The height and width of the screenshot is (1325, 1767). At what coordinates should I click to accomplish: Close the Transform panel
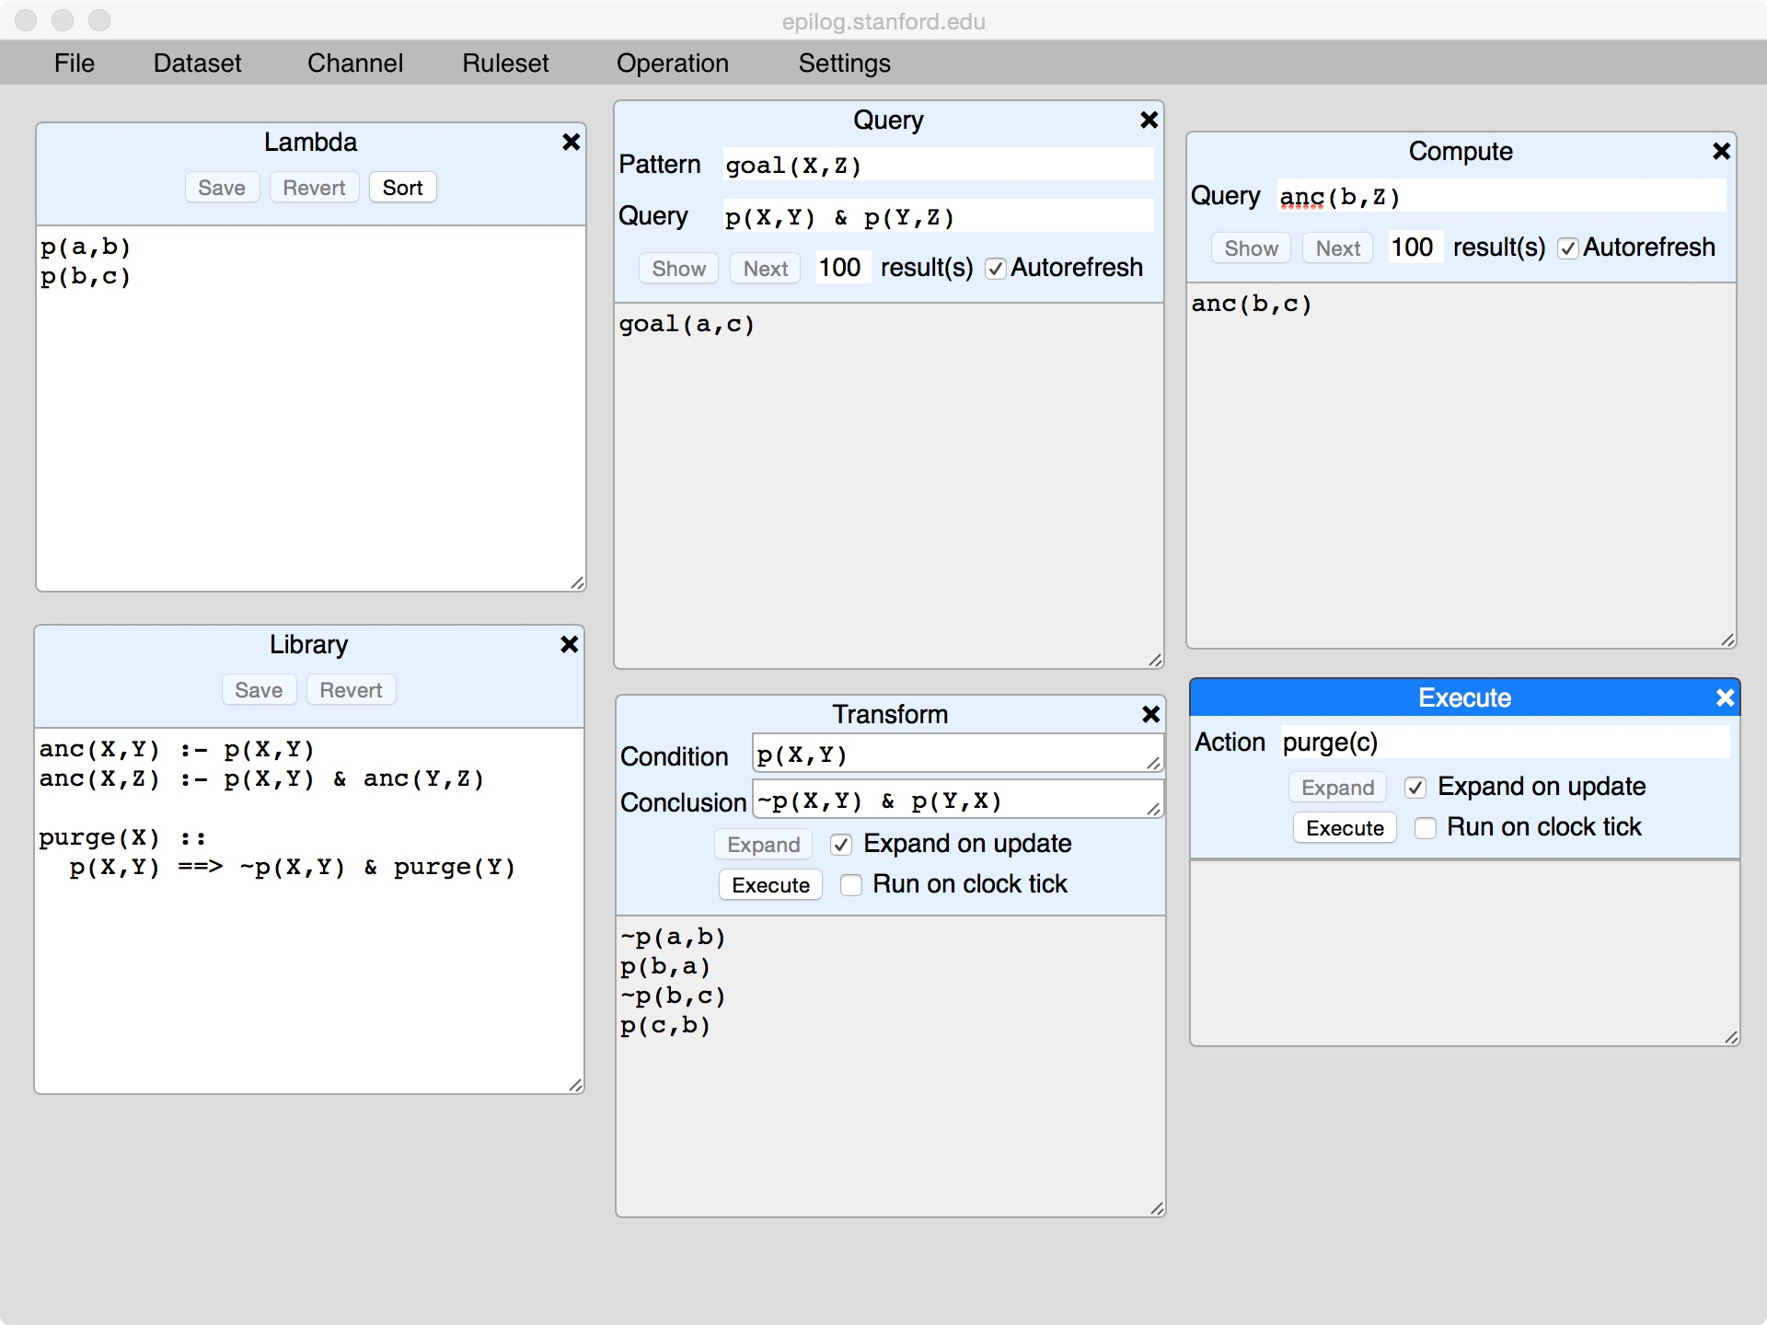1150,714
